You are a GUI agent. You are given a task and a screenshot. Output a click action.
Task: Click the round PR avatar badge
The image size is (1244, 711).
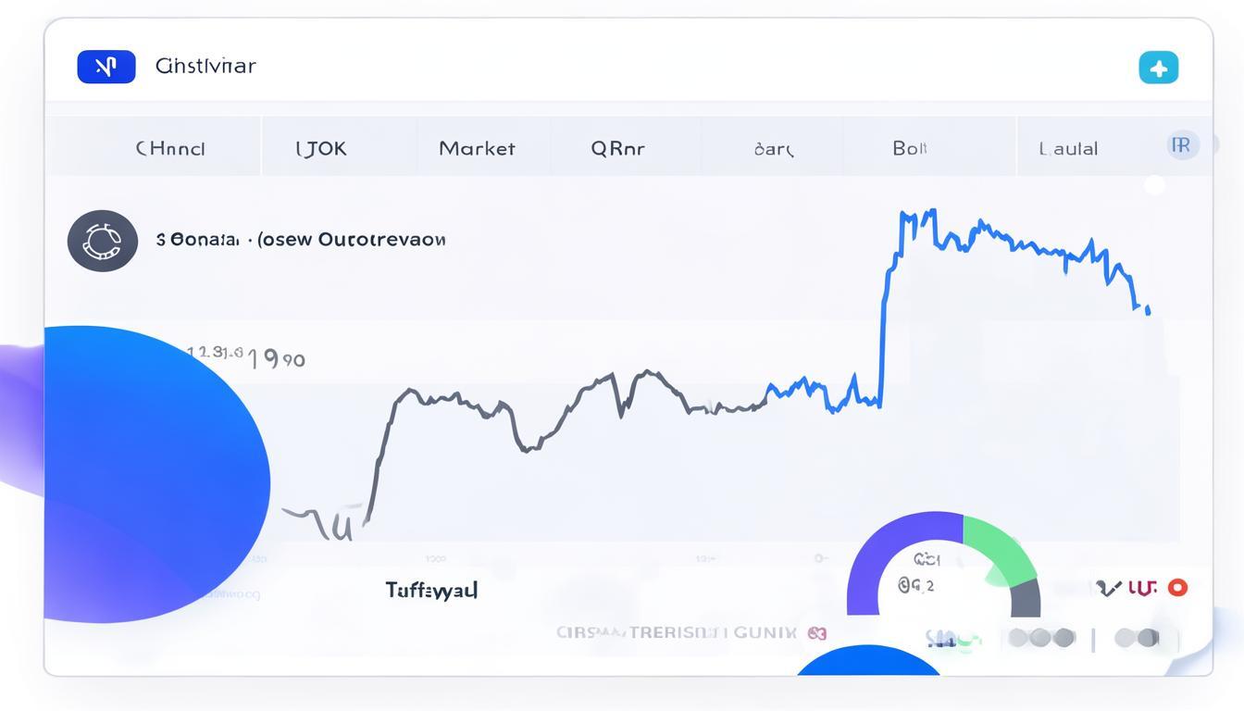[1182, 145]
